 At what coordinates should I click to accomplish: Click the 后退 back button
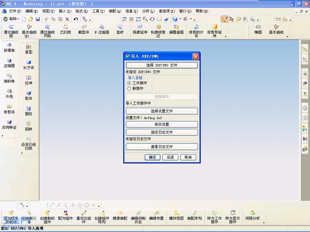click(x=170, y=157)
